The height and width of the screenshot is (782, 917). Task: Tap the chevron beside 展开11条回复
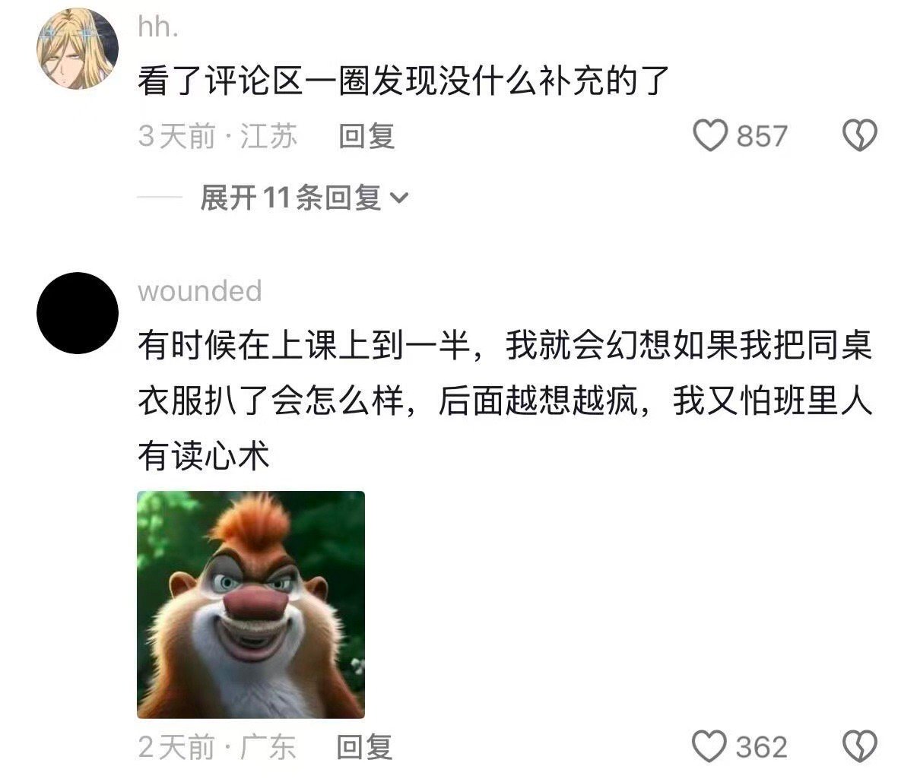(399, 199)
